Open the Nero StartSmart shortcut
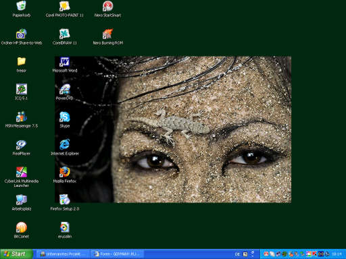Viewport: 346px width, 259px height. click(107, 6)
